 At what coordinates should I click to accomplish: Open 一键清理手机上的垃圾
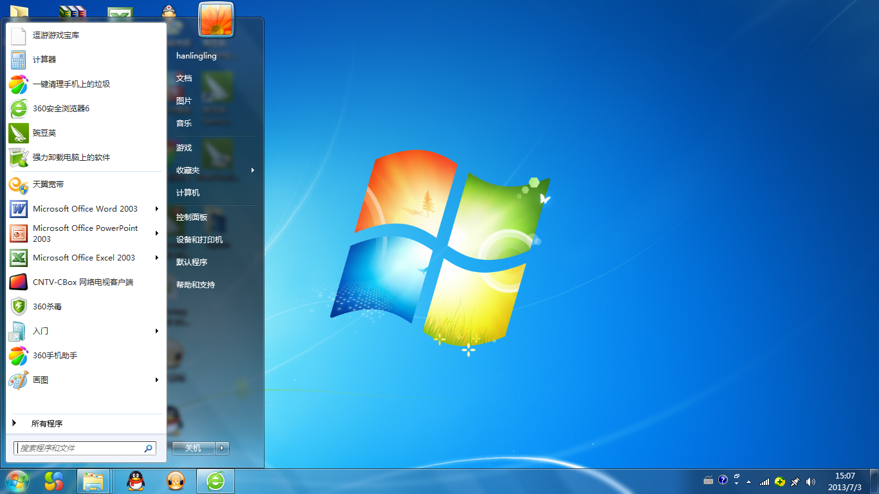(x=86, y=84)
